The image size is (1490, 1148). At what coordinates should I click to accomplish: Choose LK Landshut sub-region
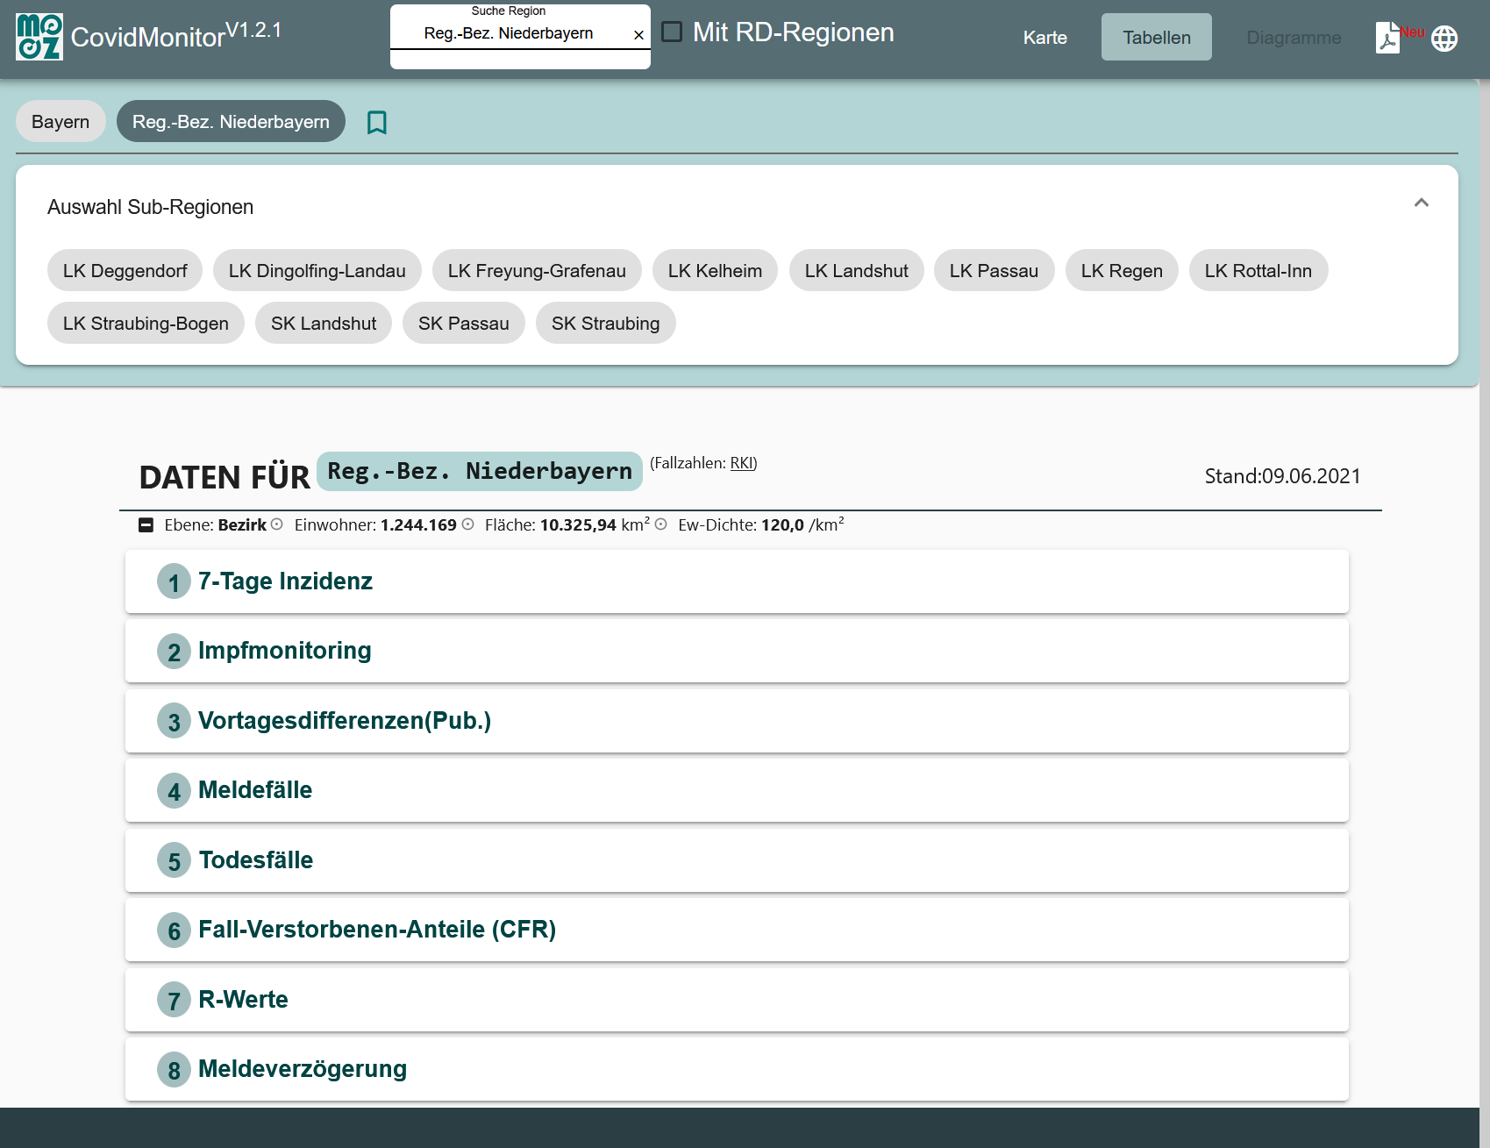(x=857, y=271)
